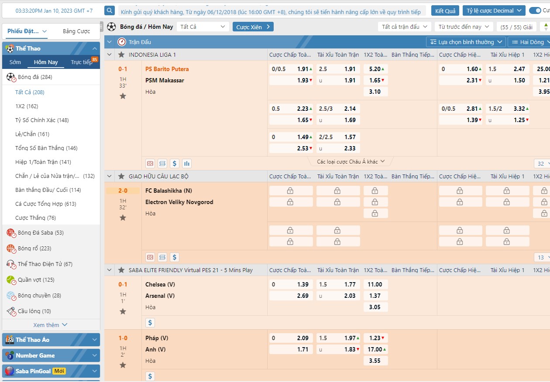Click the Kết Quả button
Viewport: 550px width, 382px height.
pos(445,10)
